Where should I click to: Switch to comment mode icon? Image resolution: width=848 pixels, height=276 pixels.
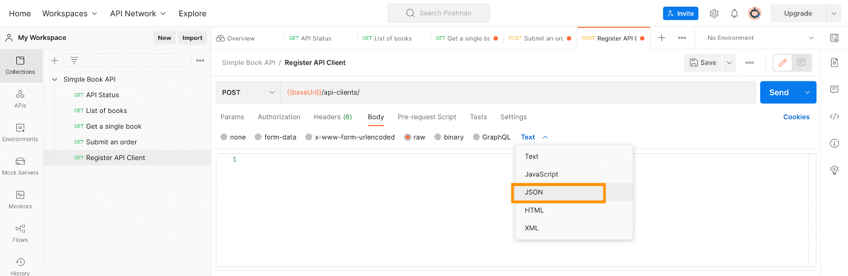801,62
